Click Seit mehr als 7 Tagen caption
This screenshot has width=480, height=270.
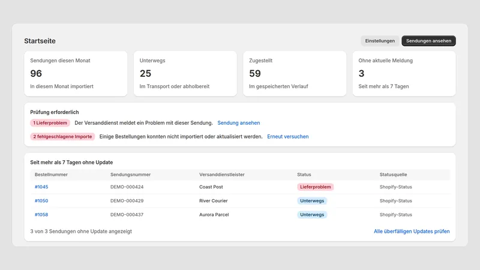pyautogui.click(x=383, y=86)
